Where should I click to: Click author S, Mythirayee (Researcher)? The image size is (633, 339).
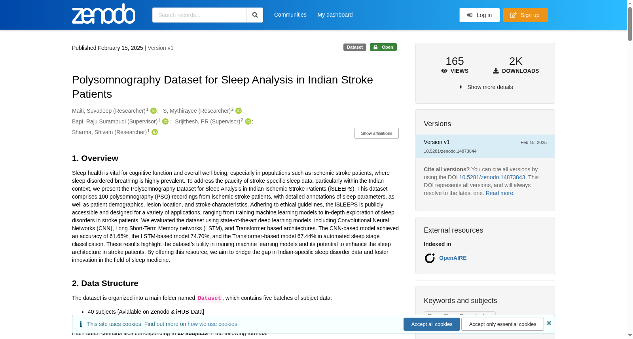[x=197, y=111]
